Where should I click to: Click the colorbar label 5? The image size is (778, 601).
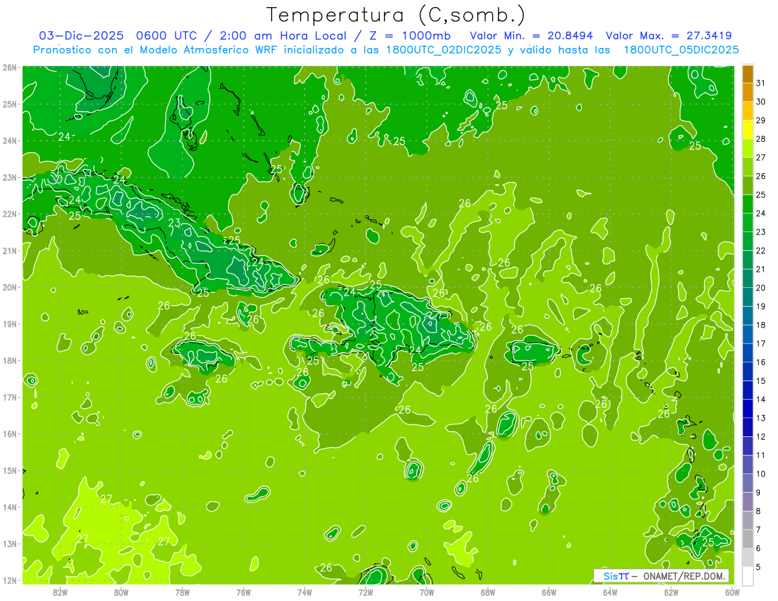coord(759,567)
